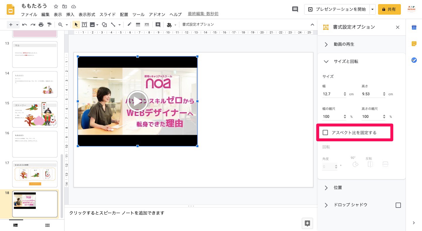Open the account avatar
422x231 pixels.
tap(412, 9)
